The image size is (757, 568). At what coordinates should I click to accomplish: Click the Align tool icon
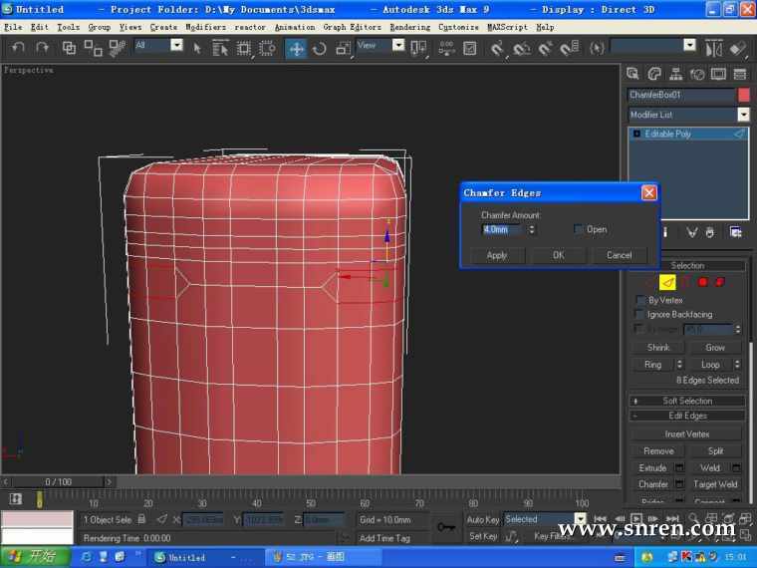tap(738, 48)
